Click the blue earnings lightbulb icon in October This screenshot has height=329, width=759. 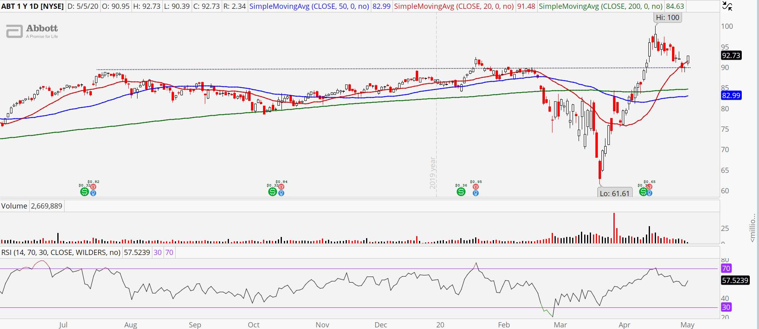click(281, 193)
